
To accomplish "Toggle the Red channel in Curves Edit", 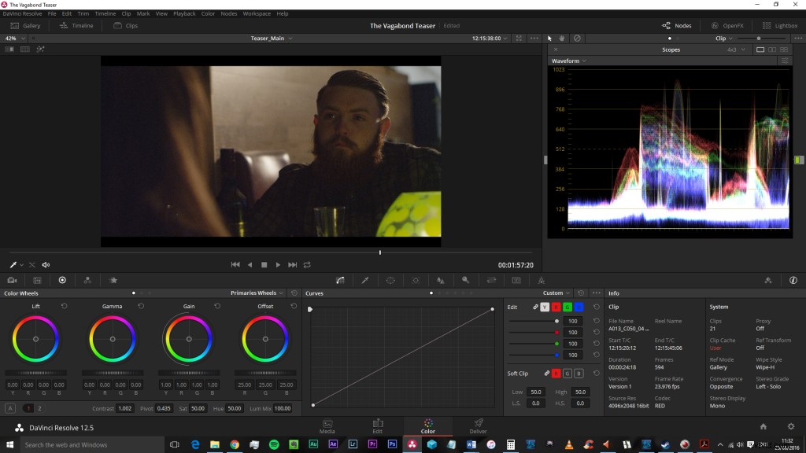I will [556, 307].
